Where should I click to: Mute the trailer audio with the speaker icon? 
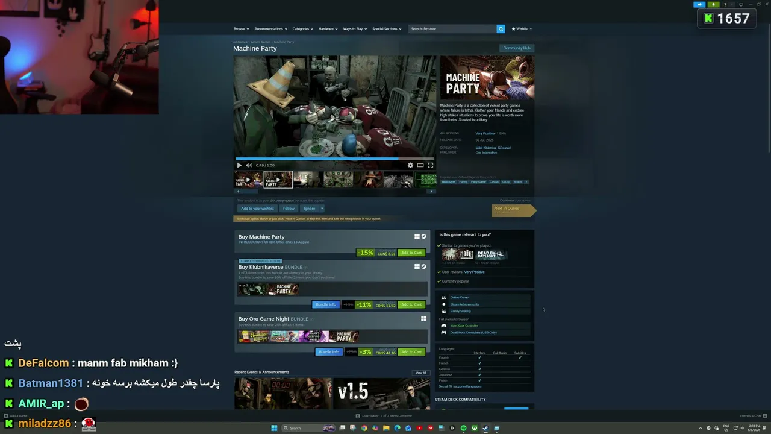249,165
